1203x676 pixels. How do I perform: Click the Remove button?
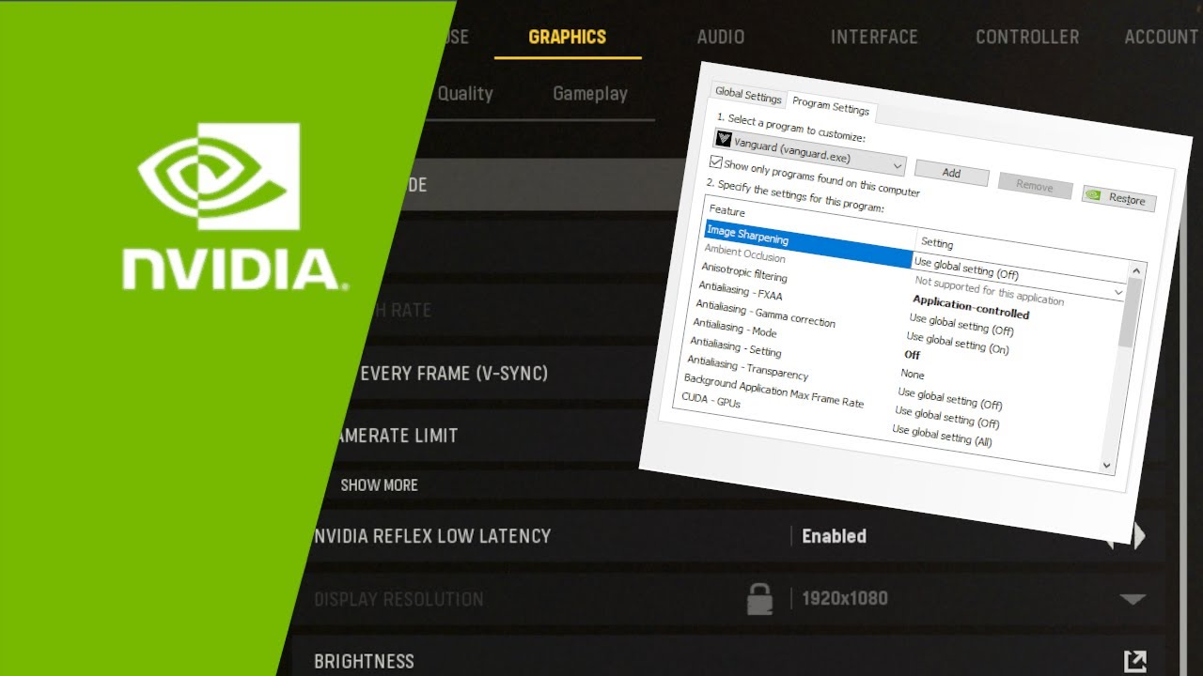[1034, 186]
